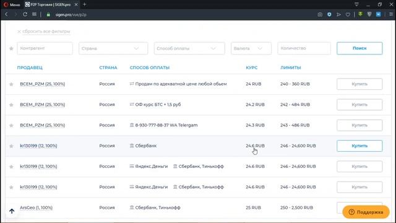The height and width of the screenshot is (223, 396).
Task: Click Купить for the 243 - 486 RUB offer
Action: (359, 125)
